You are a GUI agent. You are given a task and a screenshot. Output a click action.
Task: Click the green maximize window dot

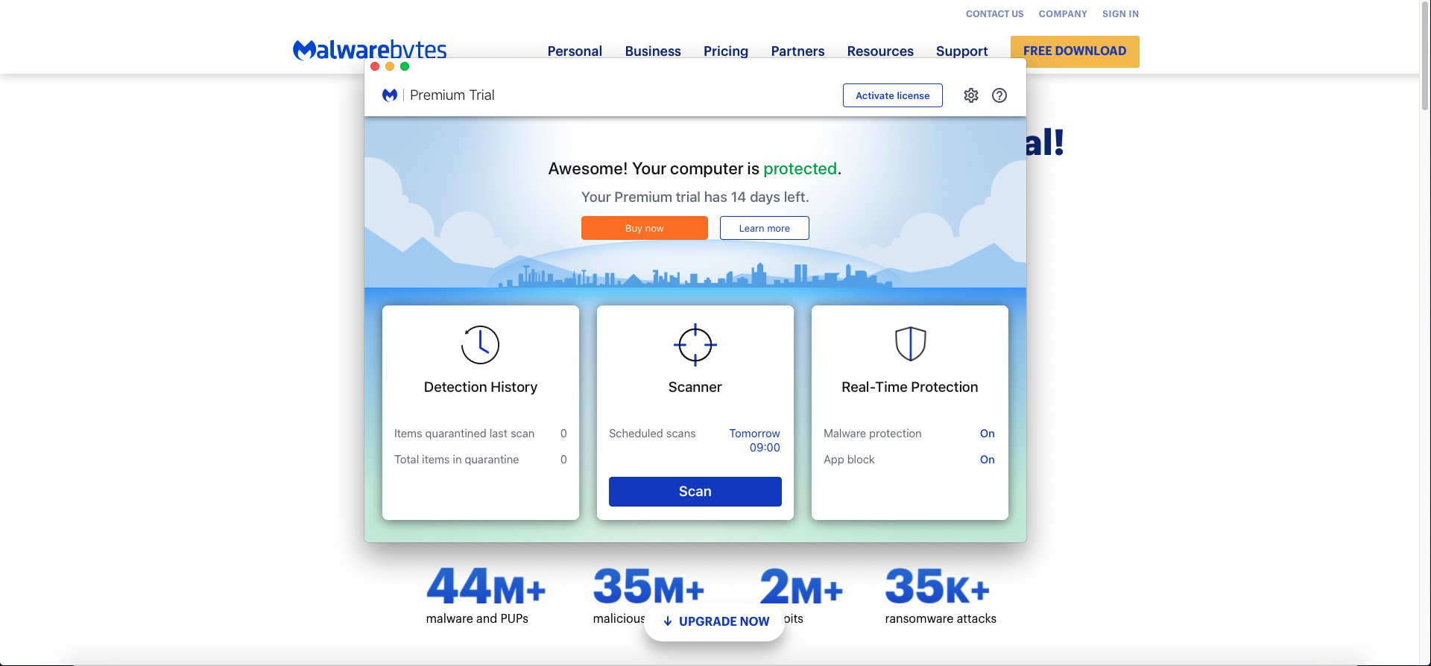click(x=405, y=66)
